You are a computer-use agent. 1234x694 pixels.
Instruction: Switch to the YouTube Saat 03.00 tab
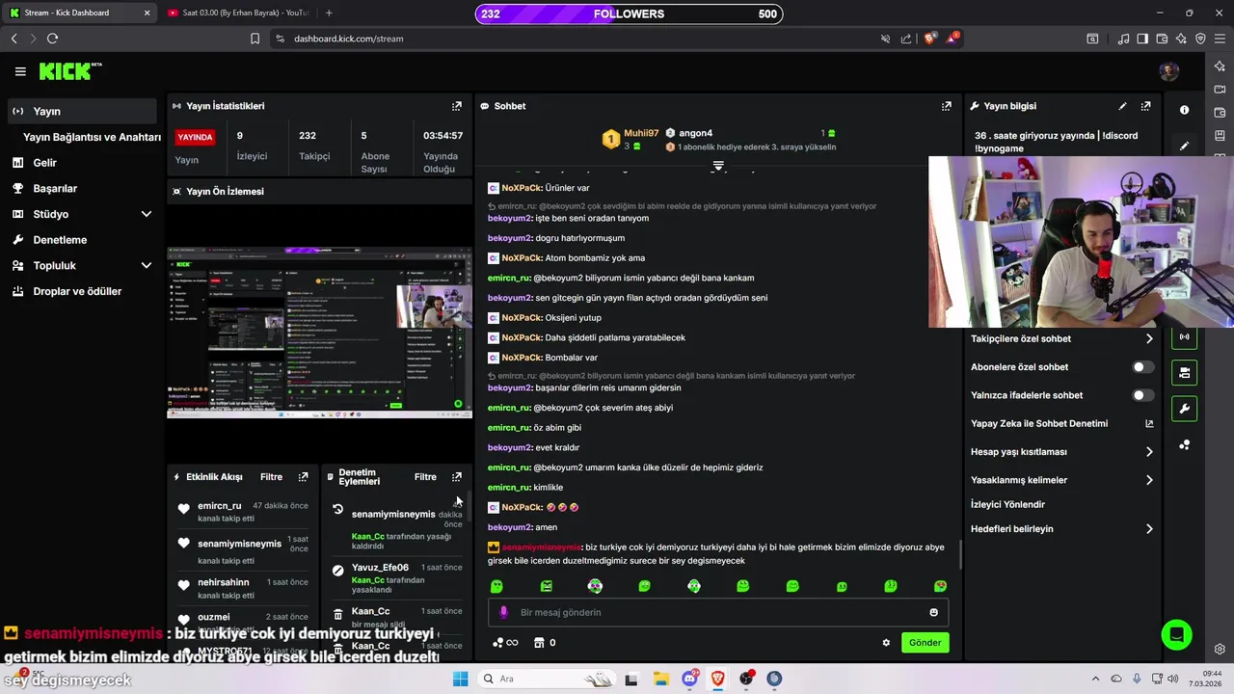pyautogui.click(x=236, y=13)
